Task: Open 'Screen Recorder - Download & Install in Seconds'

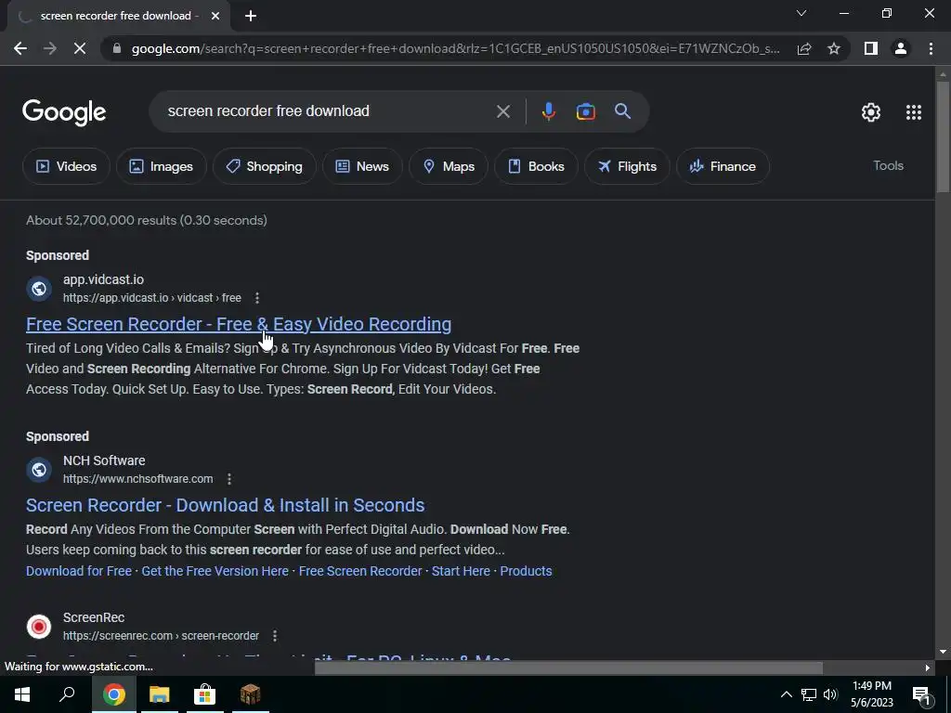Action: 225,505
